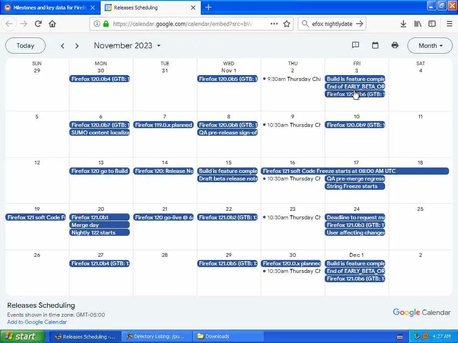Open Firefox 120 go-live event
The width and height of the screenshot is (458, 343).
point(164,218)
